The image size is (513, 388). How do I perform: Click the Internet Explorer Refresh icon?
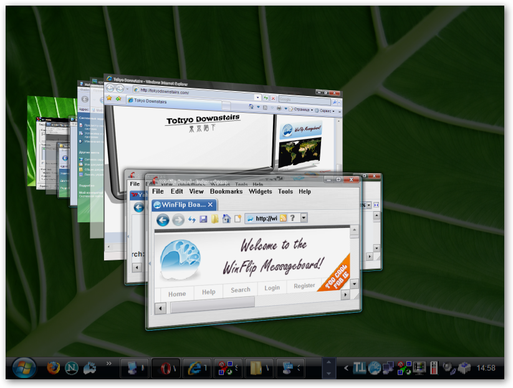coord(266,98)
